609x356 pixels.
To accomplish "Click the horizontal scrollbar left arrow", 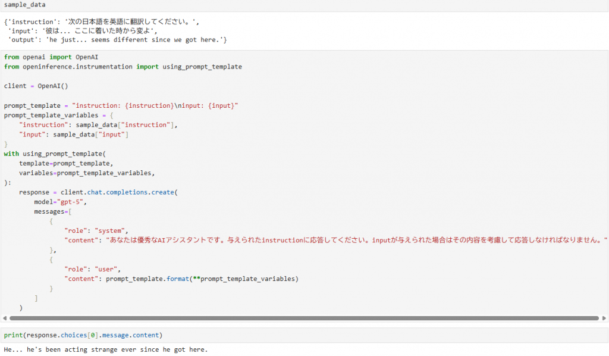I will click(5, 318).
